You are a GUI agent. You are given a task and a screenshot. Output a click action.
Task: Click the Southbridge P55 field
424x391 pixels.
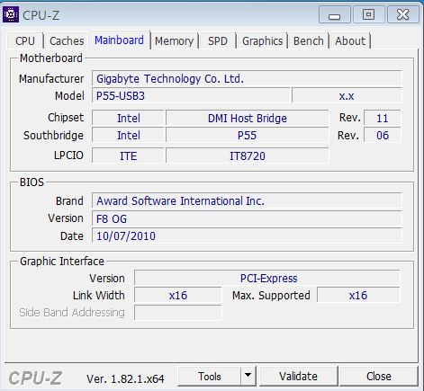(248, 136)
